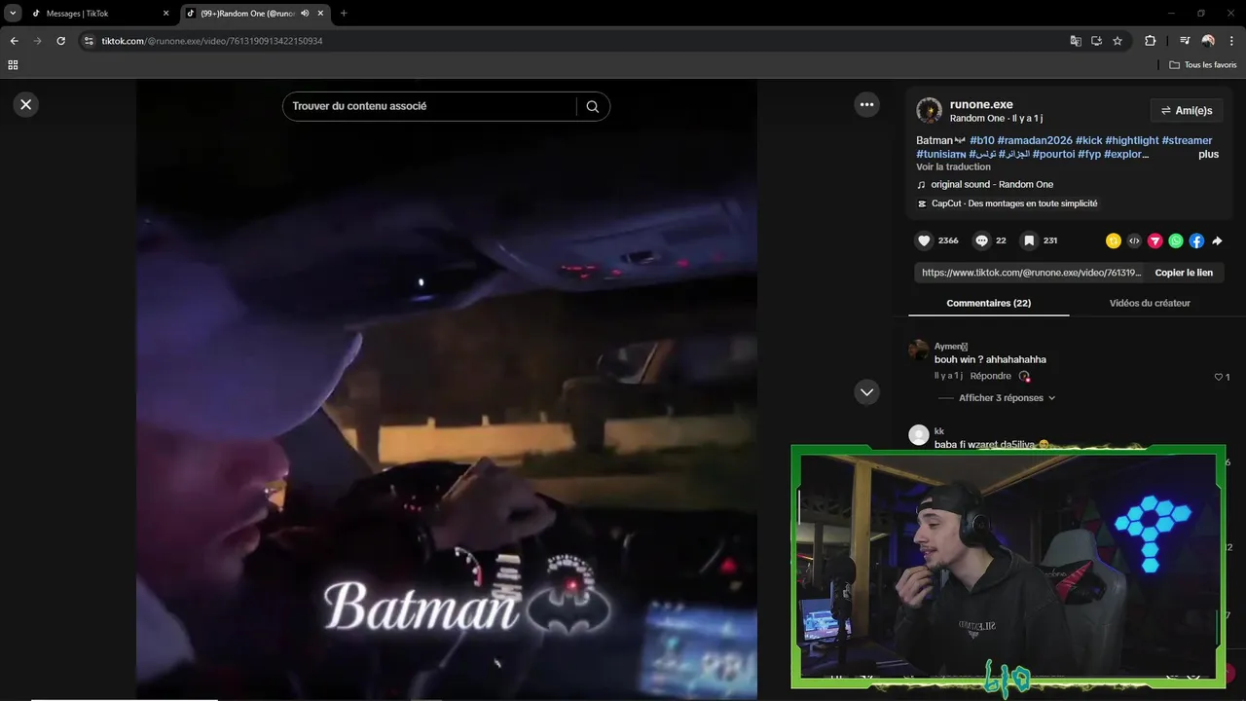Reply to Aymen with Répondre
The height and width of the screenshot is (701, 1246).
tap(991, 376)
